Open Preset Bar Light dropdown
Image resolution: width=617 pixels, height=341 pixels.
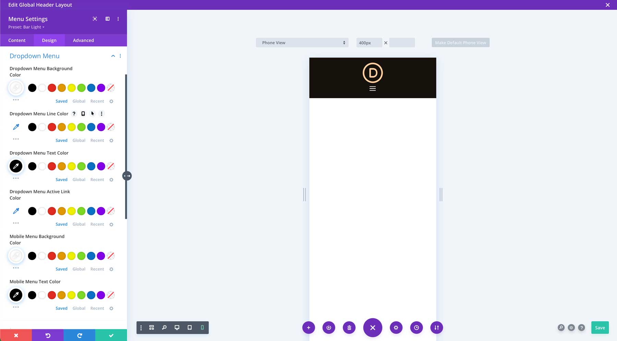click(26, 27)
